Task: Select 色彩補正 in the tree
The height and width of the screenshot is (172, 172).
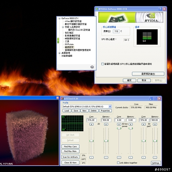Action: (69, 33)
